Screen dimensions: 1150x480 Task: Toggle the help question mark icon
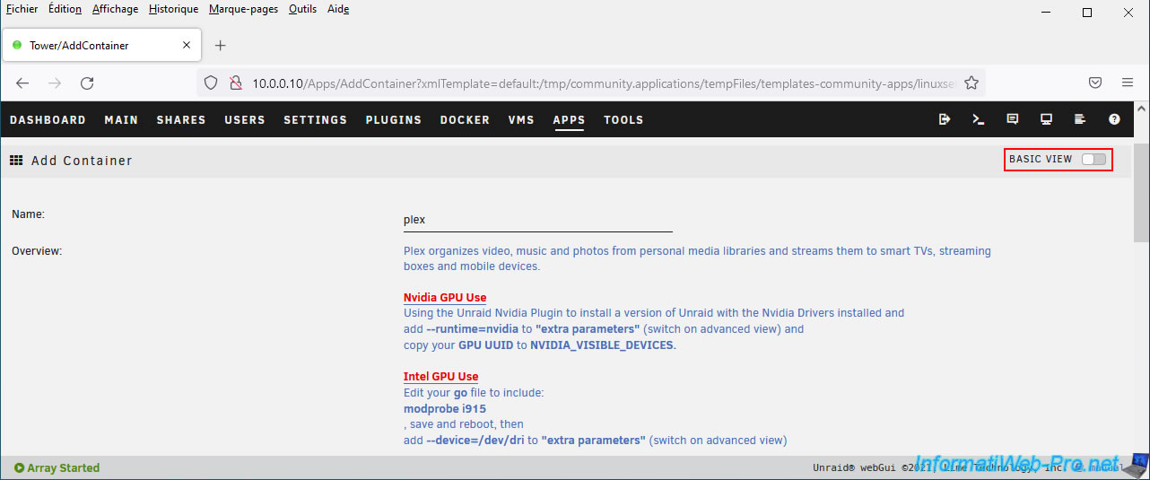point(1114,119)
